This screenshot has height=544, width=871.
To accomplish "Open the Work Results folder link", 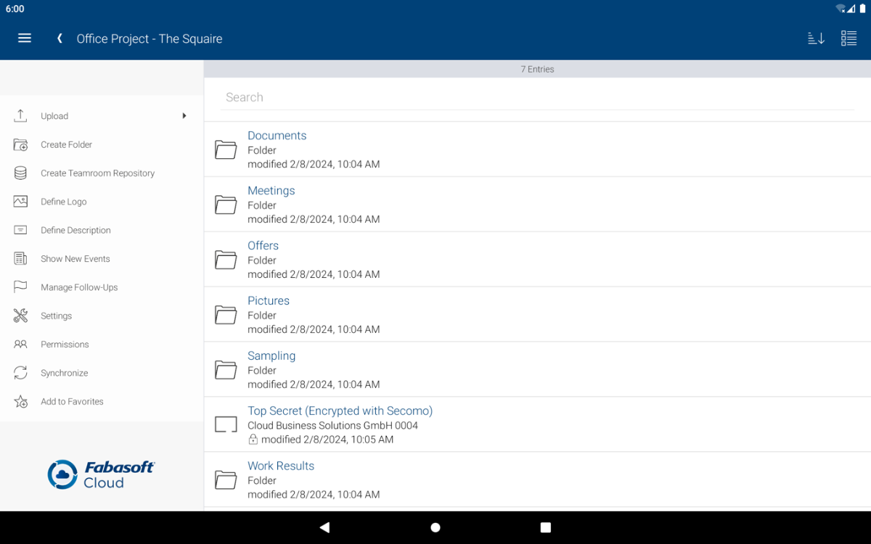I will pos(281,466).
